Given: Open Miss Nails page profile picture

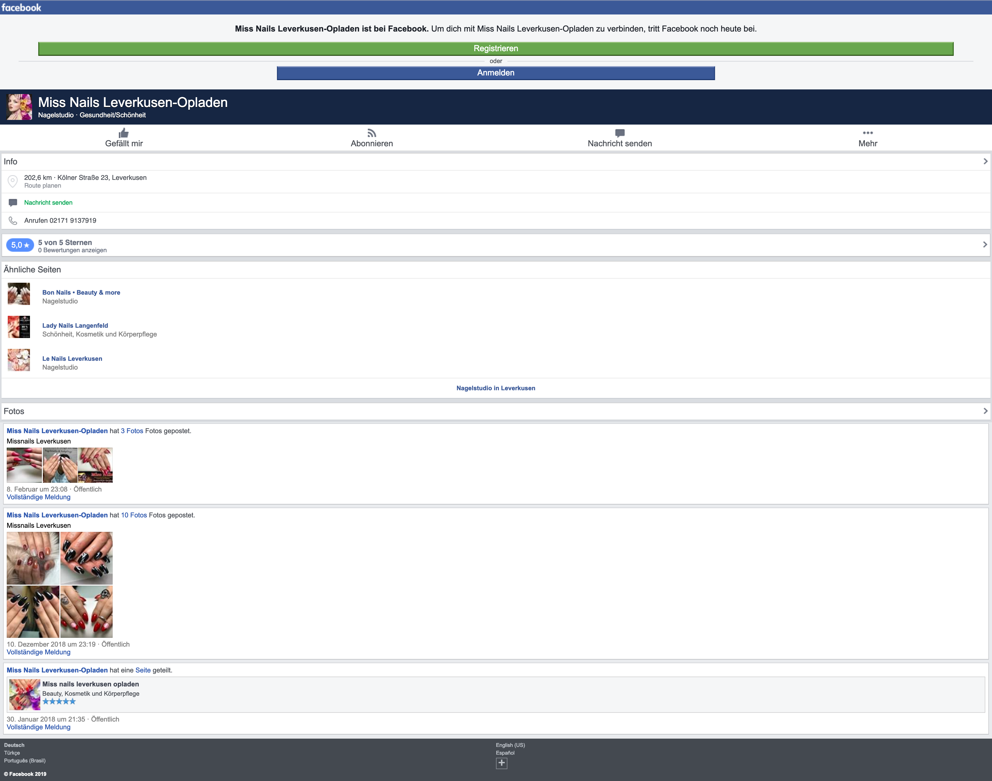Looking at the screenshot, I should (x=19, y=107).
